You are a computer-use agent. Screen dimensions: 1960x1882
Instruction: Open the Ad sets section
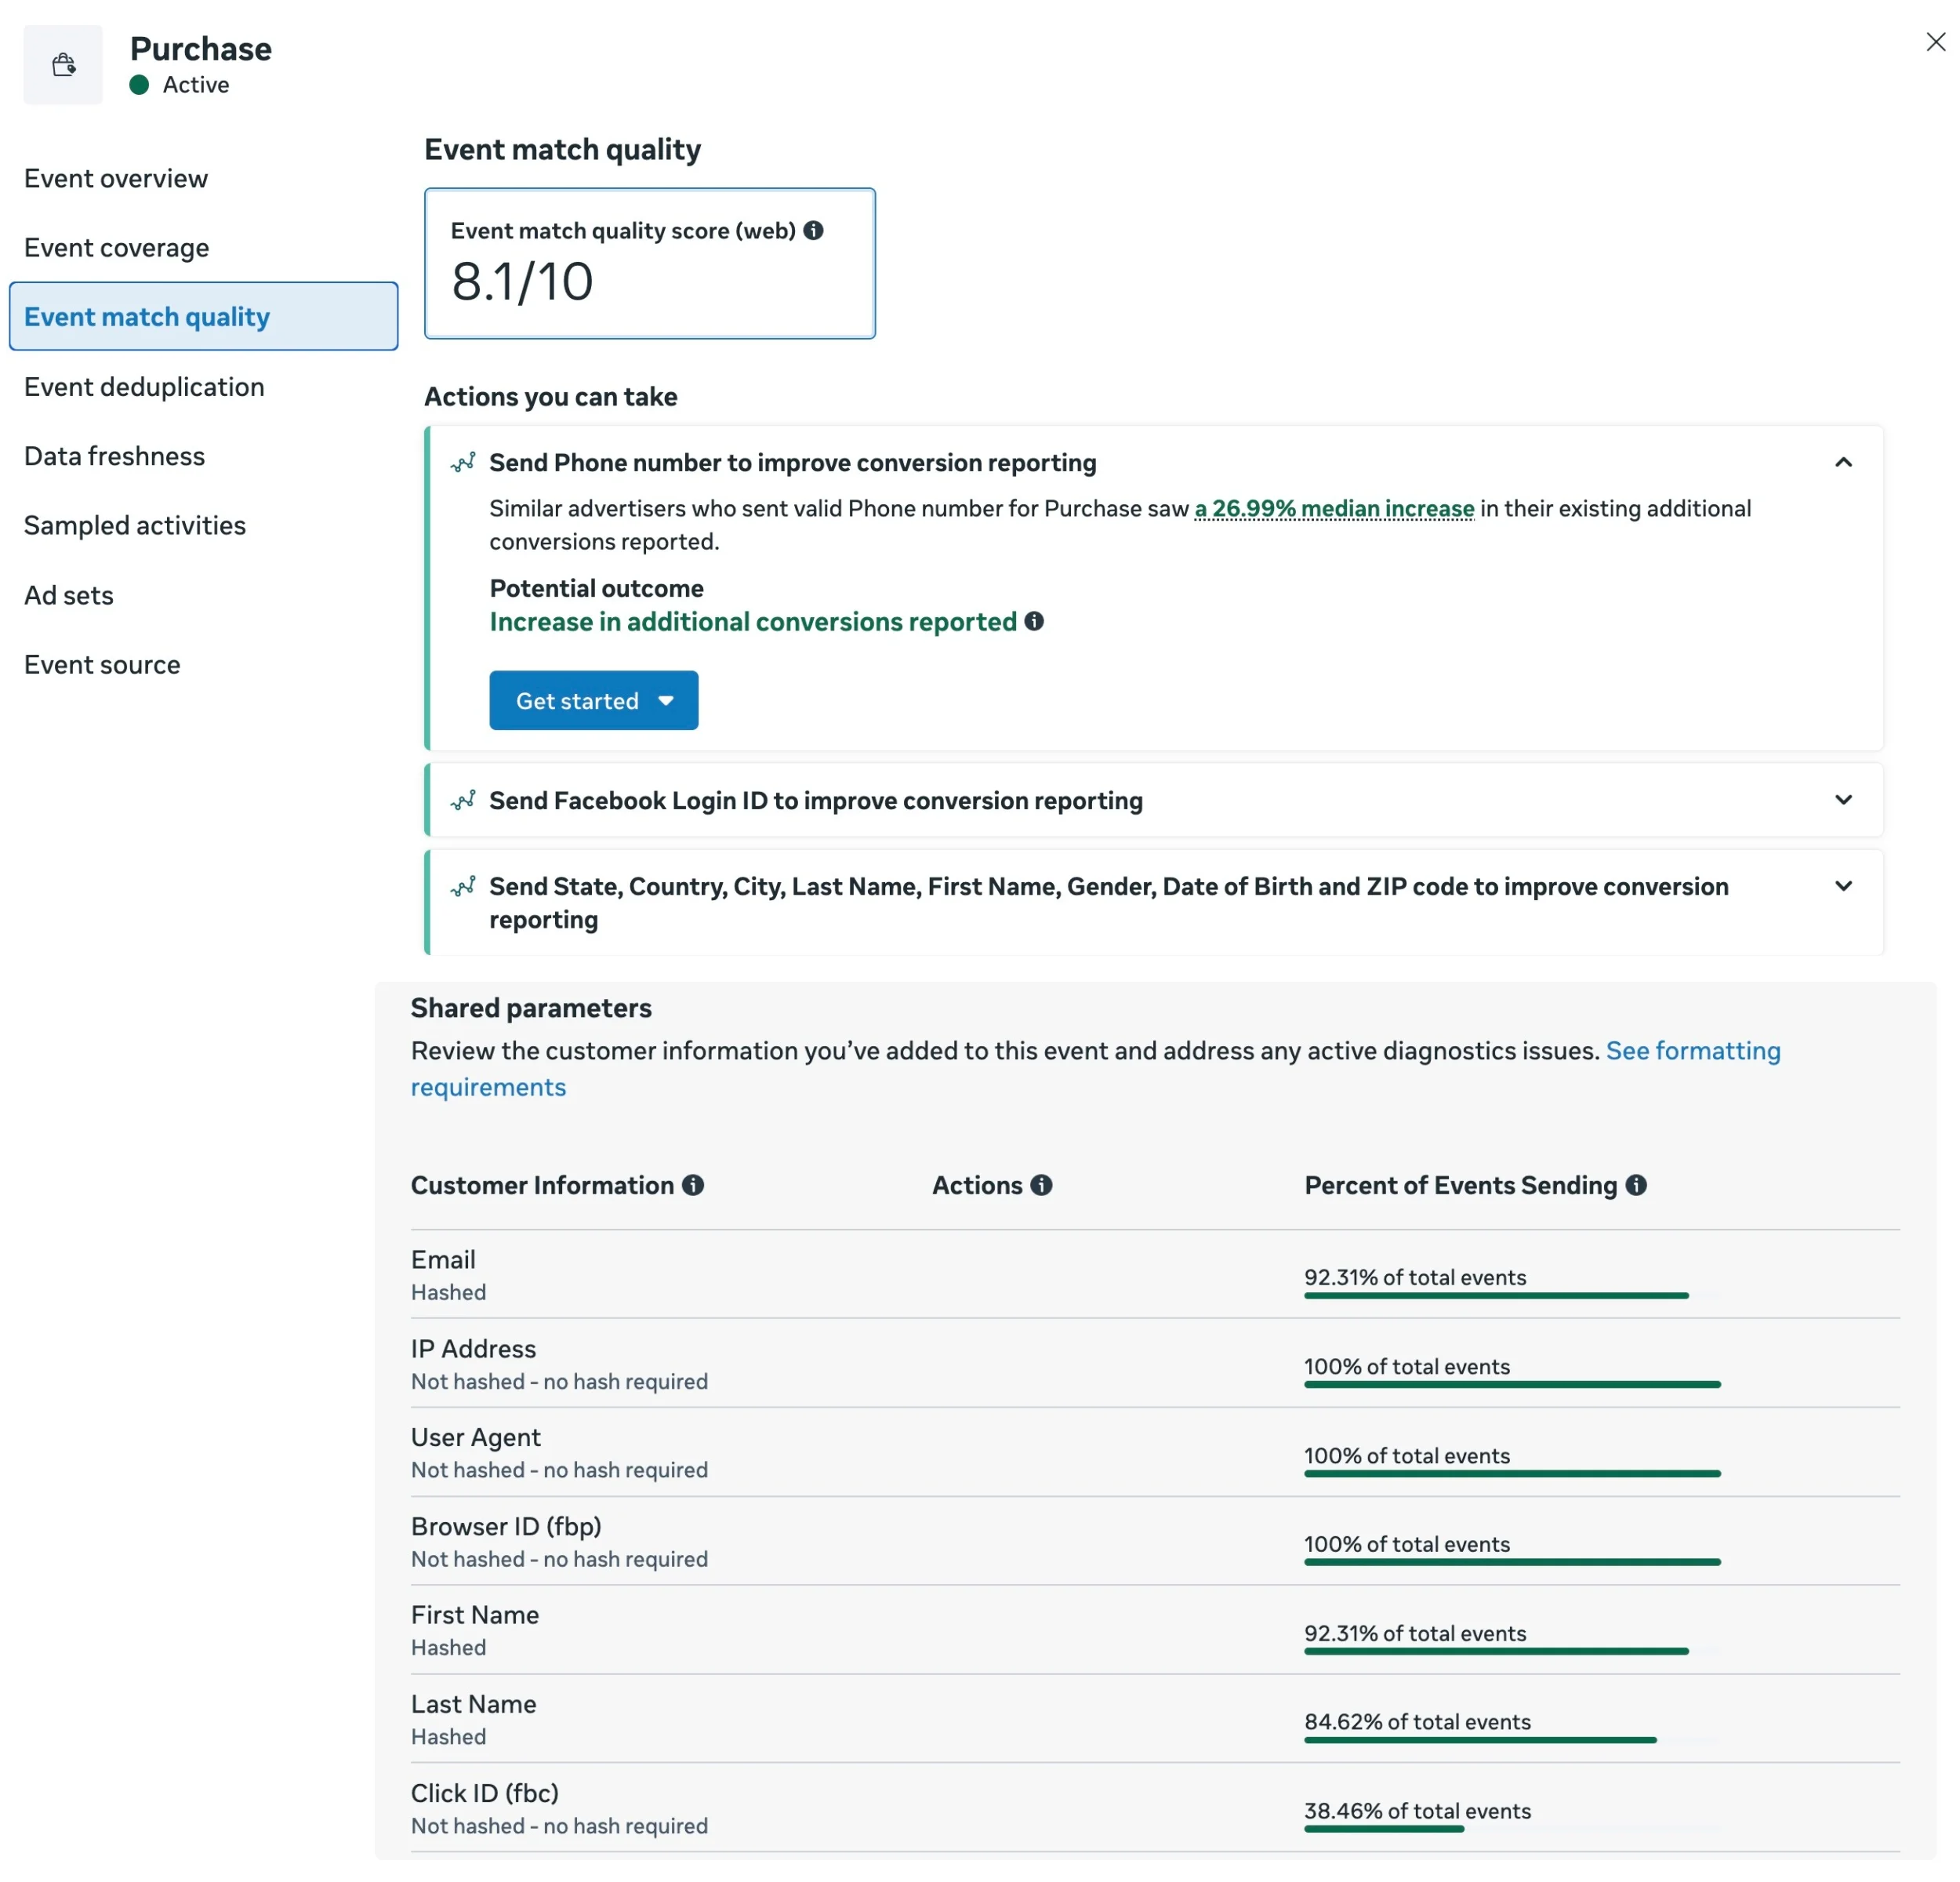[69, 595]
